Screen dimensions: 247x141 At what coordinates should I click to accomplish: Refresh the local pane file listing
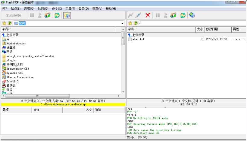coord(57,15)
